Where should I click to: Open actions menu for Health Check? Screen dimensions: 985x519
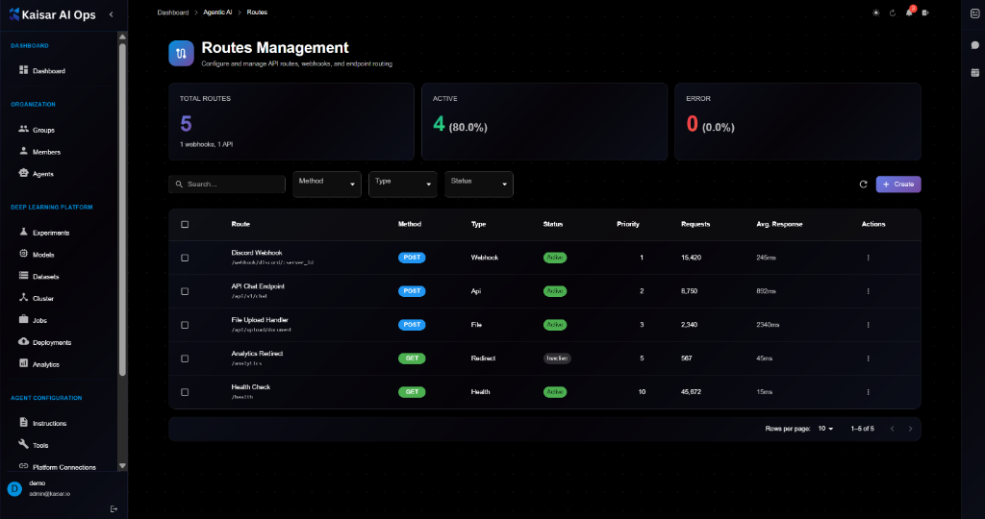[x=869, y=391]
